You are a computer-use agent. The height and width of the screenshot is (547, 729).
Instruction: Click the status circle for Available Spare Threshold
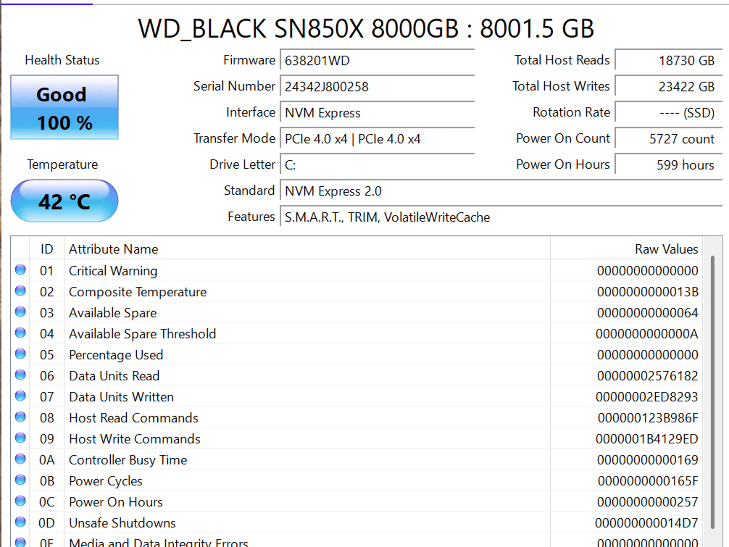20,333
